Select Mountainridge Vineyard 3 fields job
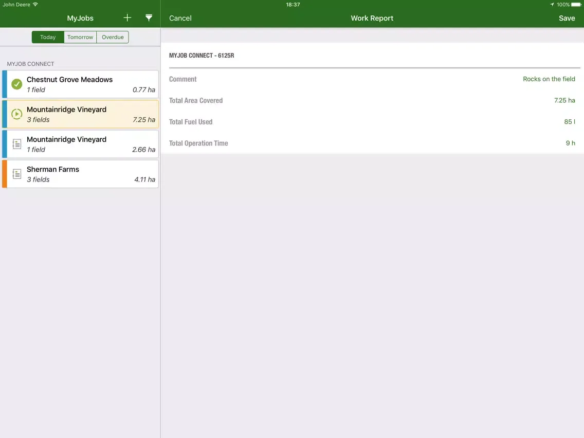584x438 pixels. coord(80,114)
